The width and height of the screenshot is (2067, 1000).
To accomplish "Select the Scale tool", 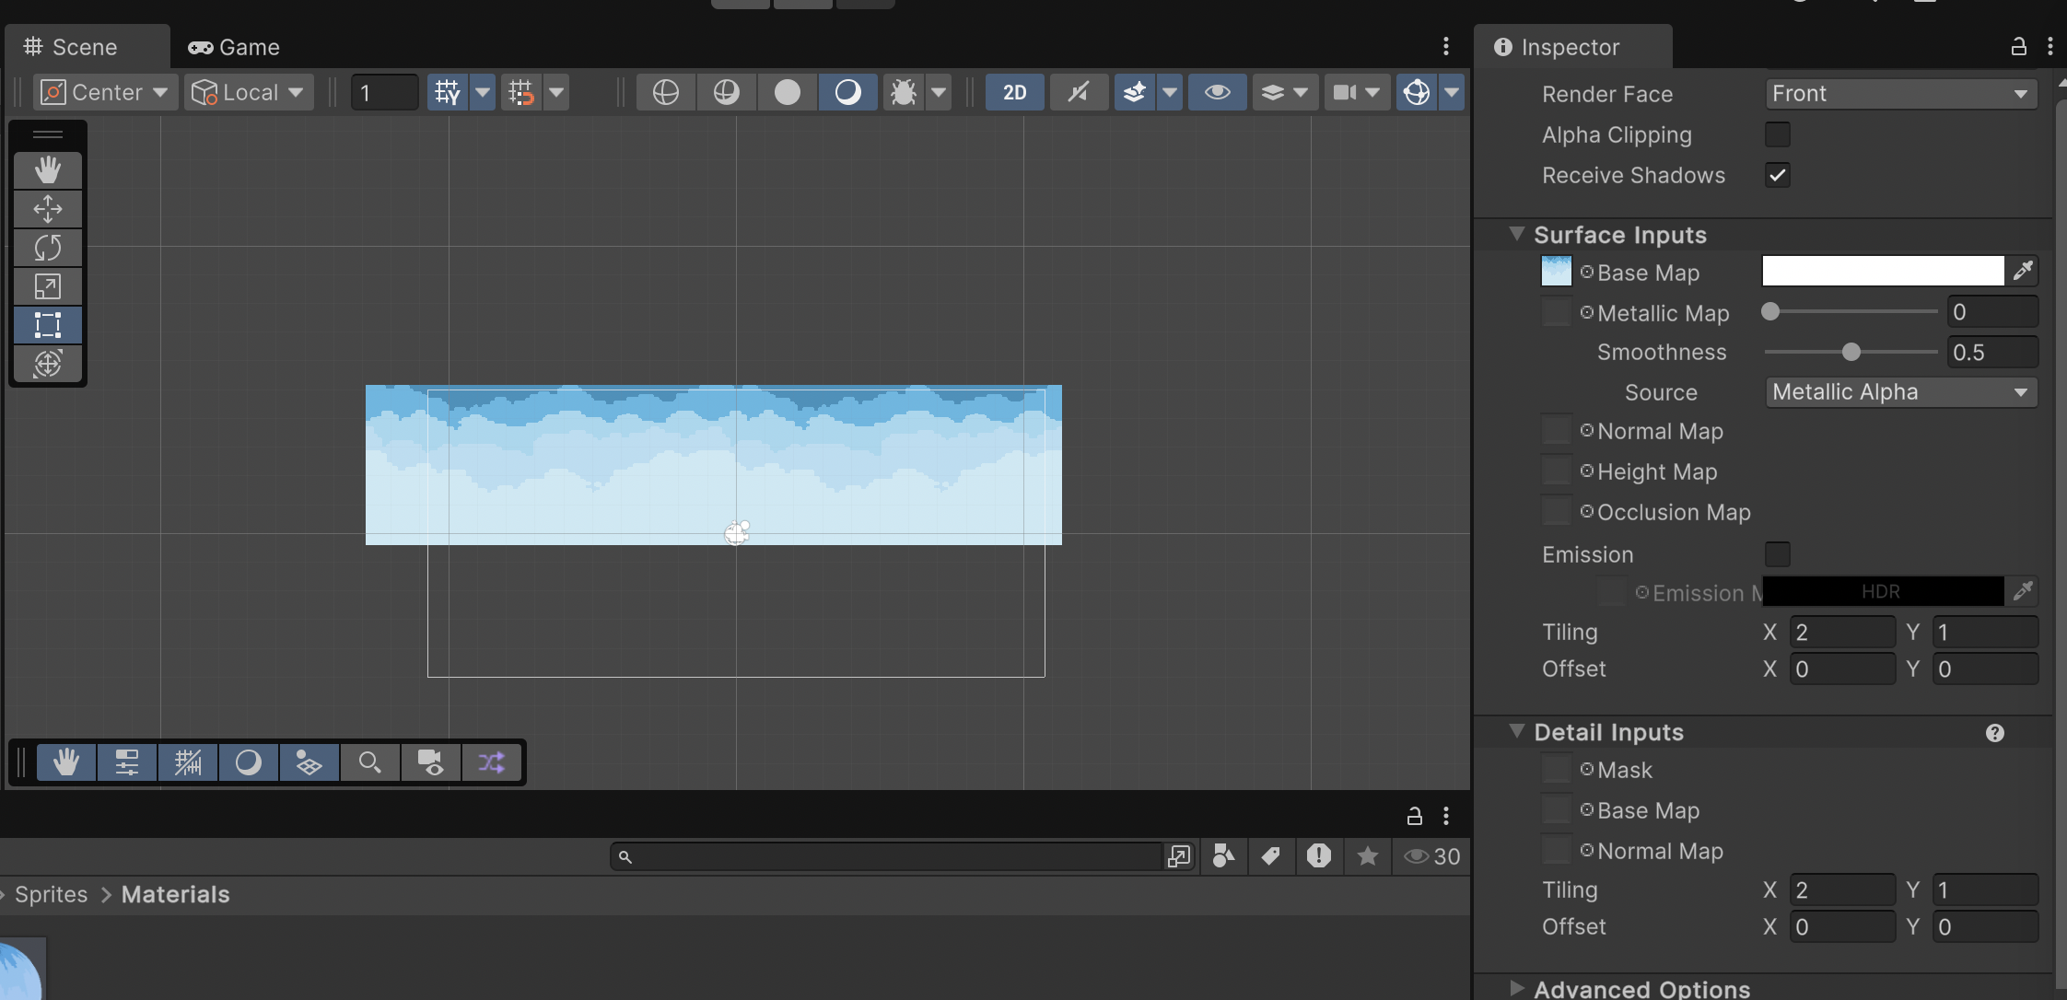I will coord(48,286).
